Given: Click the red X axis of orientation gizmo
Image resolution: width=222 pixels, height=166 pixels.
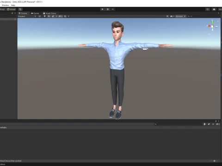Looking at the screenshot, I should pyautogui.click(x=209, y=26).
